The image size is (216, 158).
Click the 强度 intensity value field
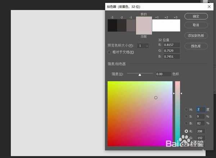coord(163,74)
